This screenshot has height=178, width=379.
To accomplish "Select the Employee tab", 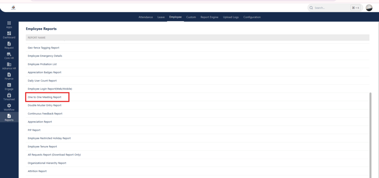I will (175, 17).
